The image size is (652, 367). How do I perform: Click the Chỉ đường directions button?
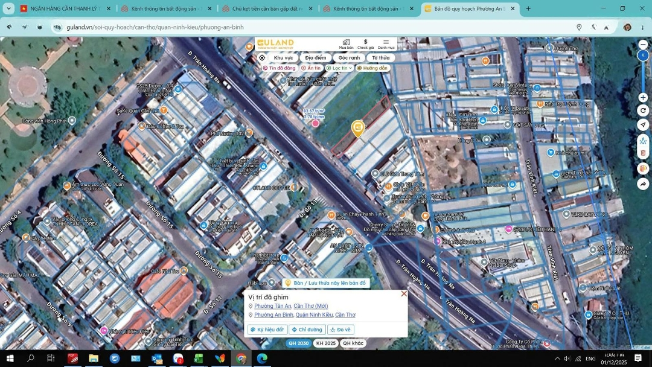pos(307,330)
